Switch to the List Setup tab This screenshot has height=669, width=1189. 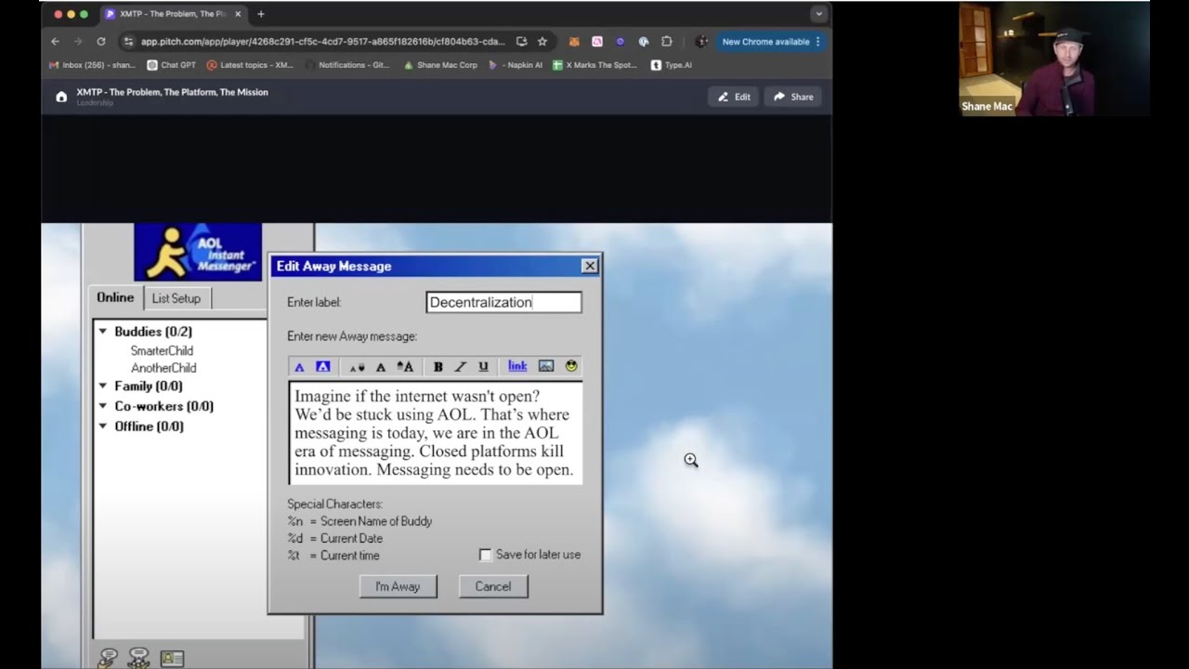click(176, 298)
